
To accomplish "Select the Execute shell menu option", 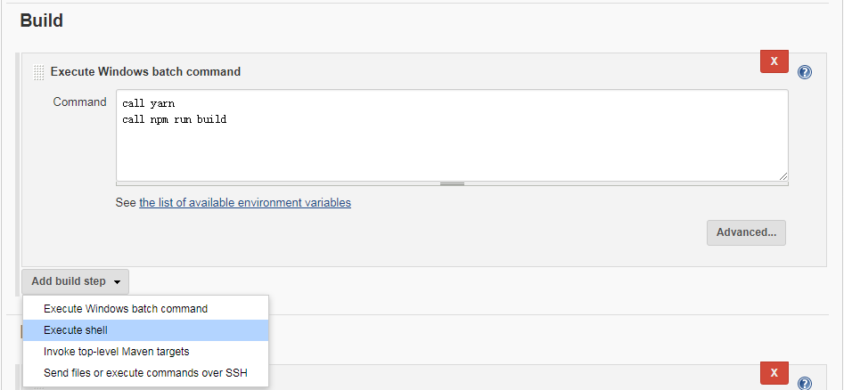I will click(x=145, y=330).
